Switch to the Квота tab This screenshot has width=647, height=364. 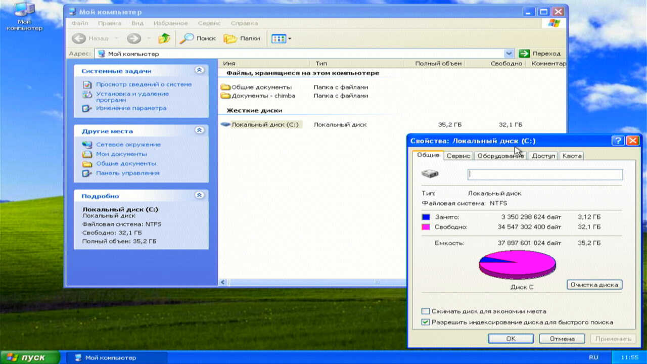pos(572,156)
